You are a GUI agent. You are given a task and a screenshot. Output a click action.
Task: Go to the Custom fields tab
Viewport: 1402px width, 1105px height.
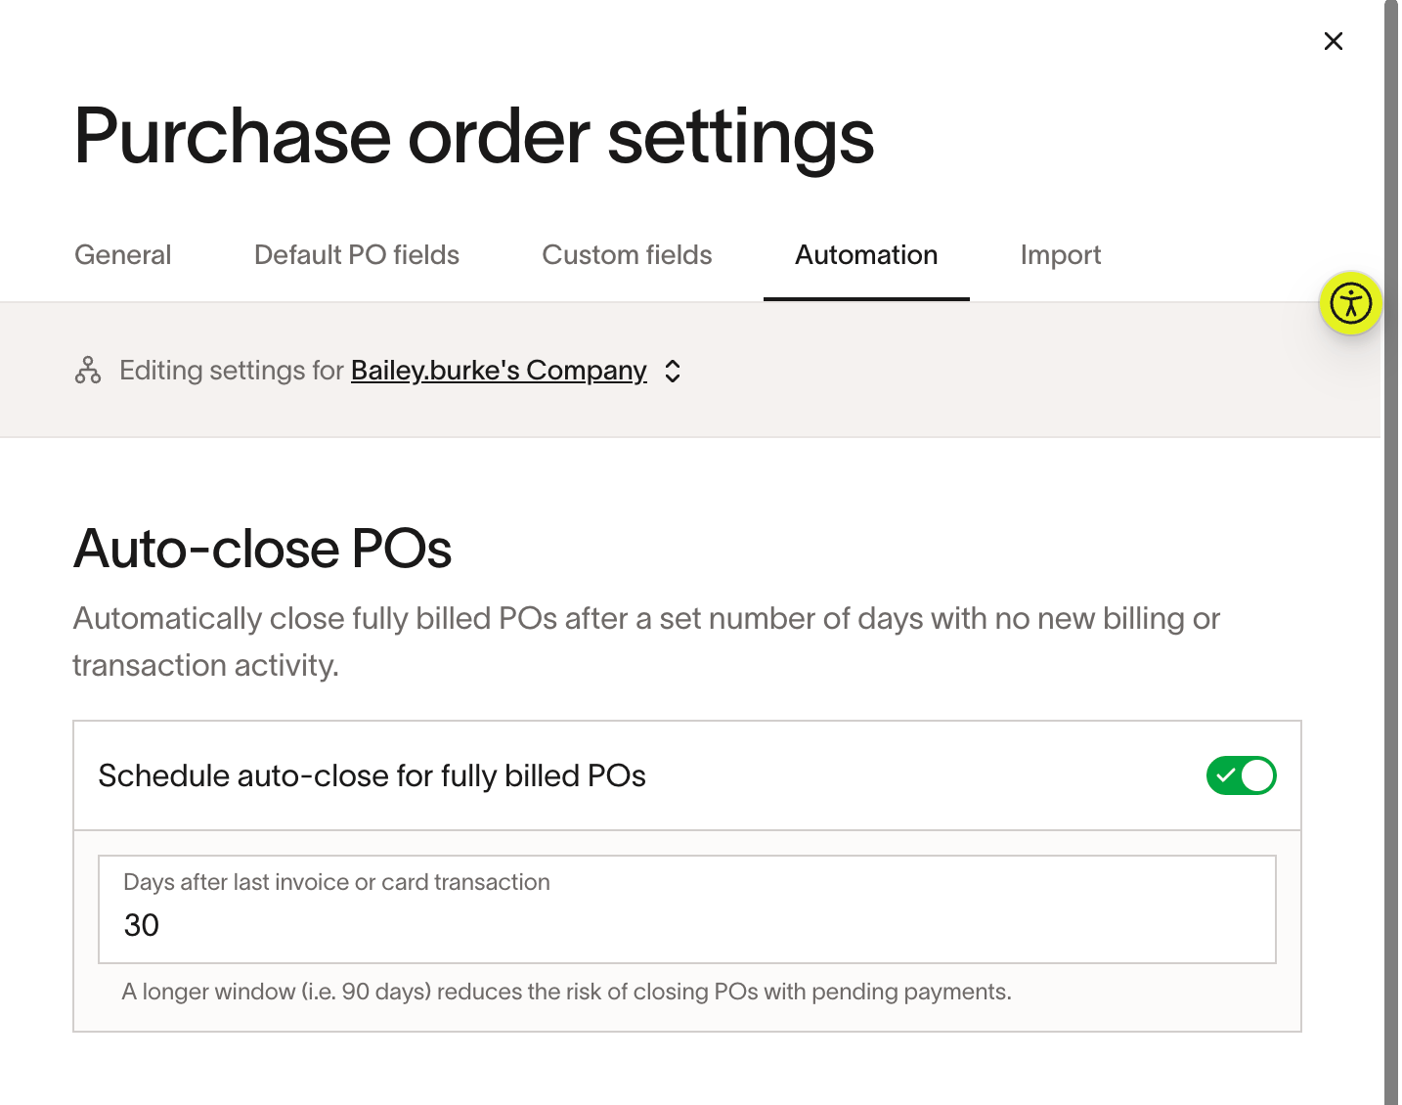click(627, 255)
